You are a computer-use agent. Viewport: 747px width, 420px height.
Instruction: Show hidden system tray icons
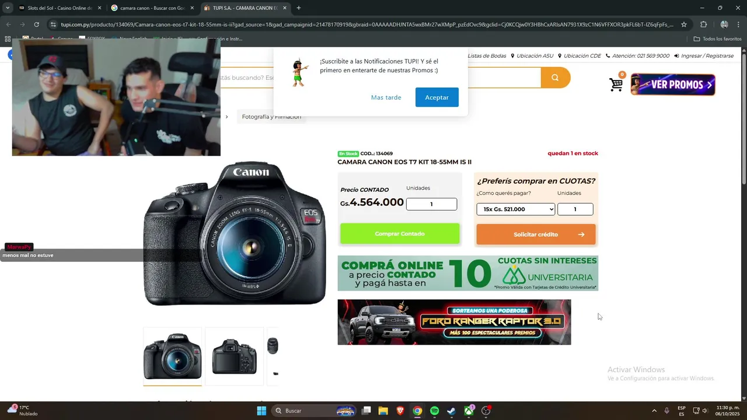point(654,411)
